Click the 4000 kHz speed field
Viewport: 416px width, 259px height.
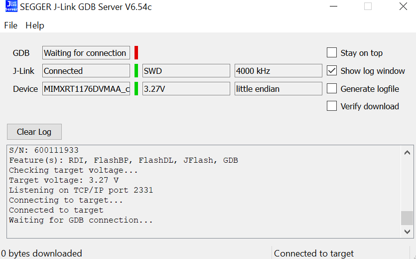pyautogui.click(x=278, y=71)
